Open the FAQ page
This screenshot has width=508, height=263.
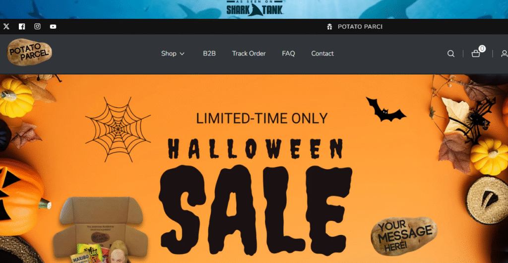(x=288, y=53)
